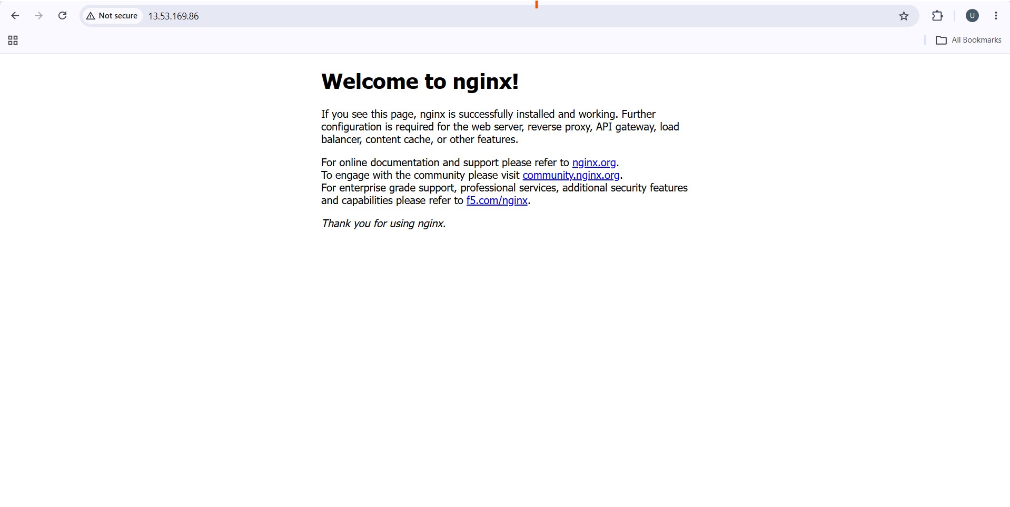Go back using the browser back arrow

[x=15, y=16]
